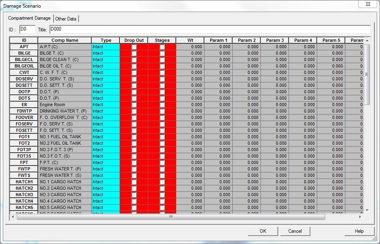Toggle Drop Out for the FOT1 row
Screen dimensions: 380x244
point(134,137)
